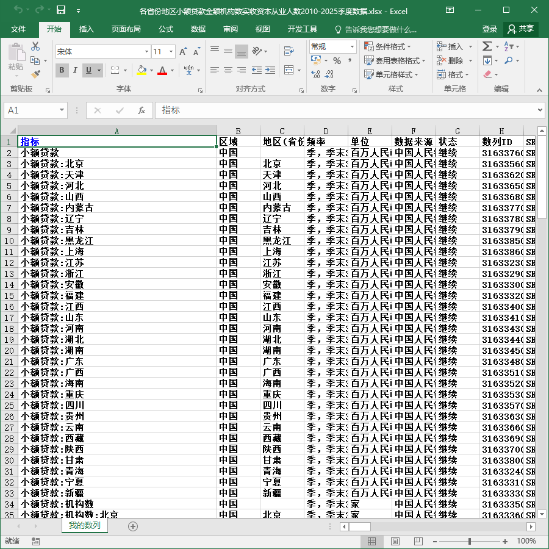The width and height of the screenshot is (549, 549).
Task: Open the 数据 ribbon tab
Action: click(198, 29)
